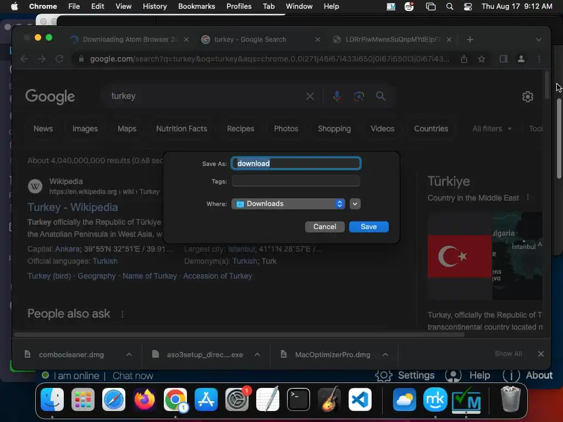Focus the Tags input field
563x422 pixels.
(296, 181)
